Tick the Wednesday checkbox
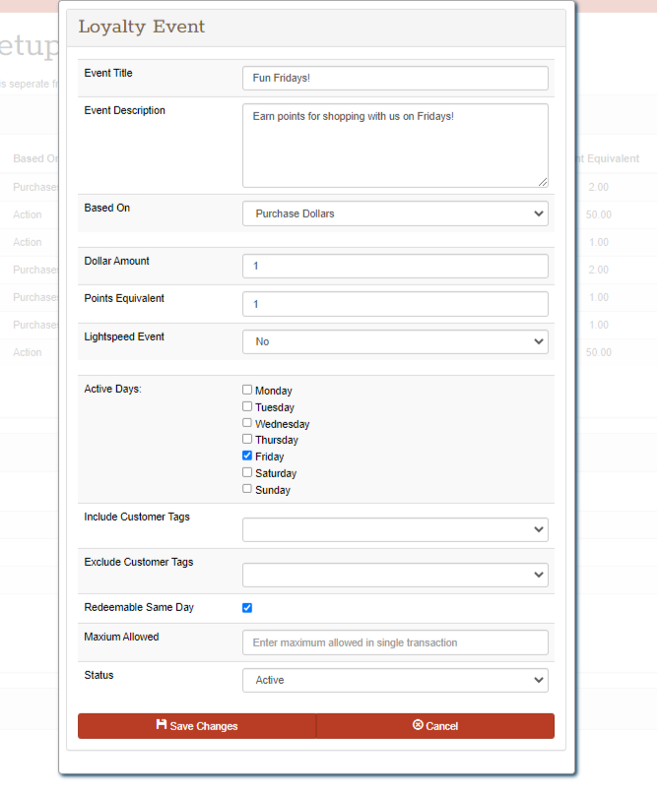The width and height of the screenshot is (657, 796). [x=247, y=423]
